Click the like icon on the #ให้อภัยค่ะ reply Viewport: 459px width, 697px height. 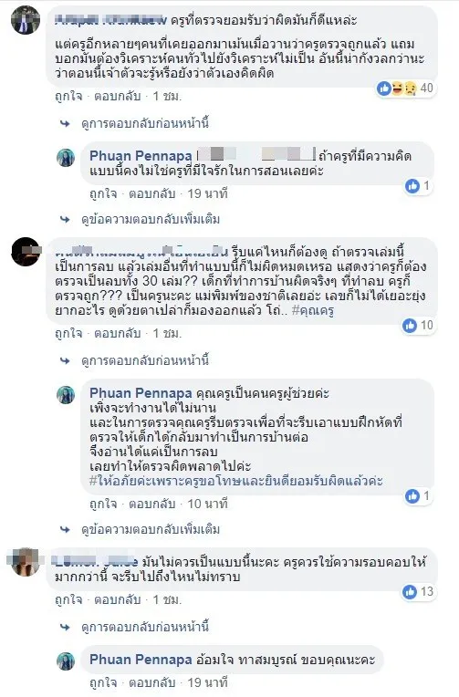click(412, 496)
